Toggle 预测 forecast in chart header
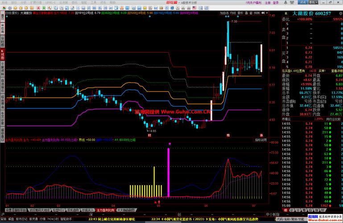343x223 pixels. tap(257, 13)
